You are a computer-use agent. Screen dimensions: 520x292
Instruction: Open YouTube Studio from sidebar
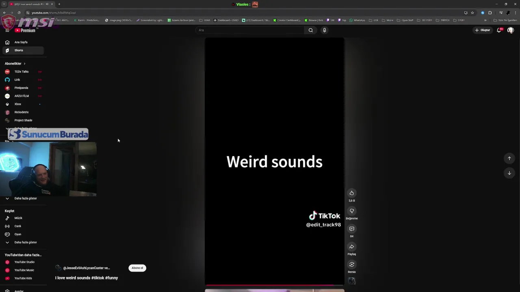coord(24,262)
